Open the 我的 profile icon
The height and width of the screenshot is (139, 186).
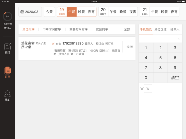click(x=8, y=96)
